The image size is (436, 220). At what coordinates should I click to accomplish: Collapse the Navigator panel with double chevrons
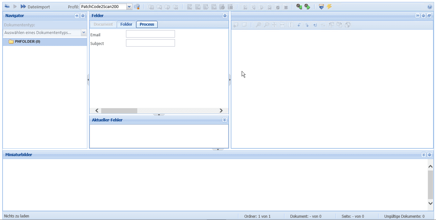coord(77,15)
